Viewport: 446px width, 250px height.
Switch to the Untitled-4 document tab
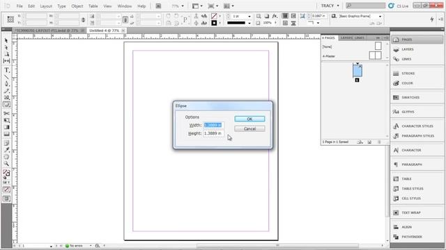click(104, 31)
